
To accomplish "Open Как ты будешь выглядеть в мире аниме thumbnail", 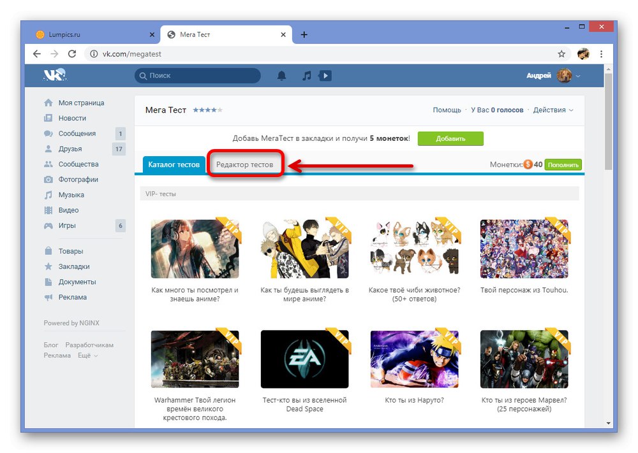I will click(x=305, y=249).
